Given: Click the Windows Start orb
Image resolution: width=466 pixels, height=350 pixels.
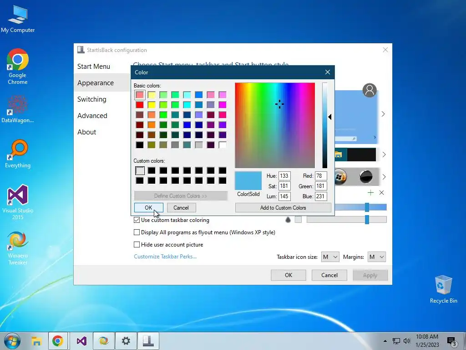Looking at the screenshot, I should pos(12,341).
